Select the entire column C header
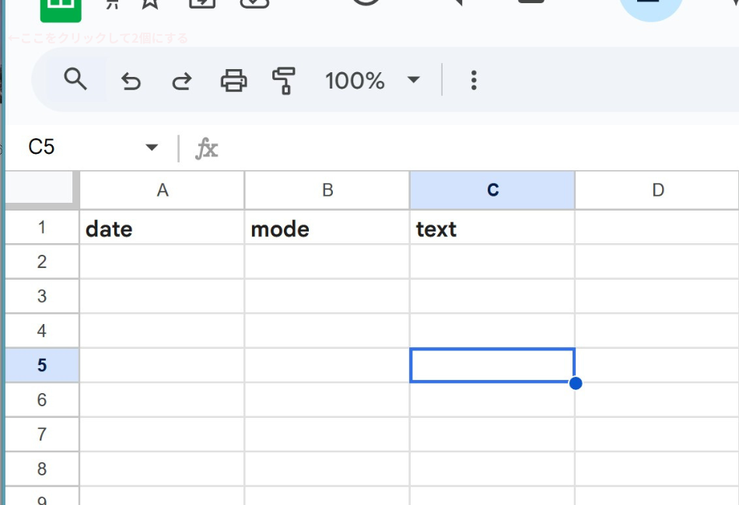Image resolution: width=739 pixels, height=505 pixels. pos(492,190)
